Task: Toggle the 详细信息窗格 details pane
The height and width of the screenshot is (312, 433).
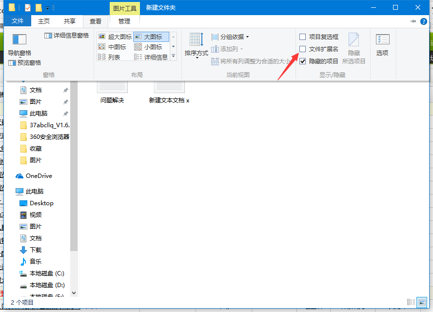Action: [68, 35]
